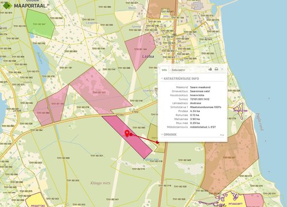
Task: Select the brown parcel by the coast
Action: tap(230, 157)
